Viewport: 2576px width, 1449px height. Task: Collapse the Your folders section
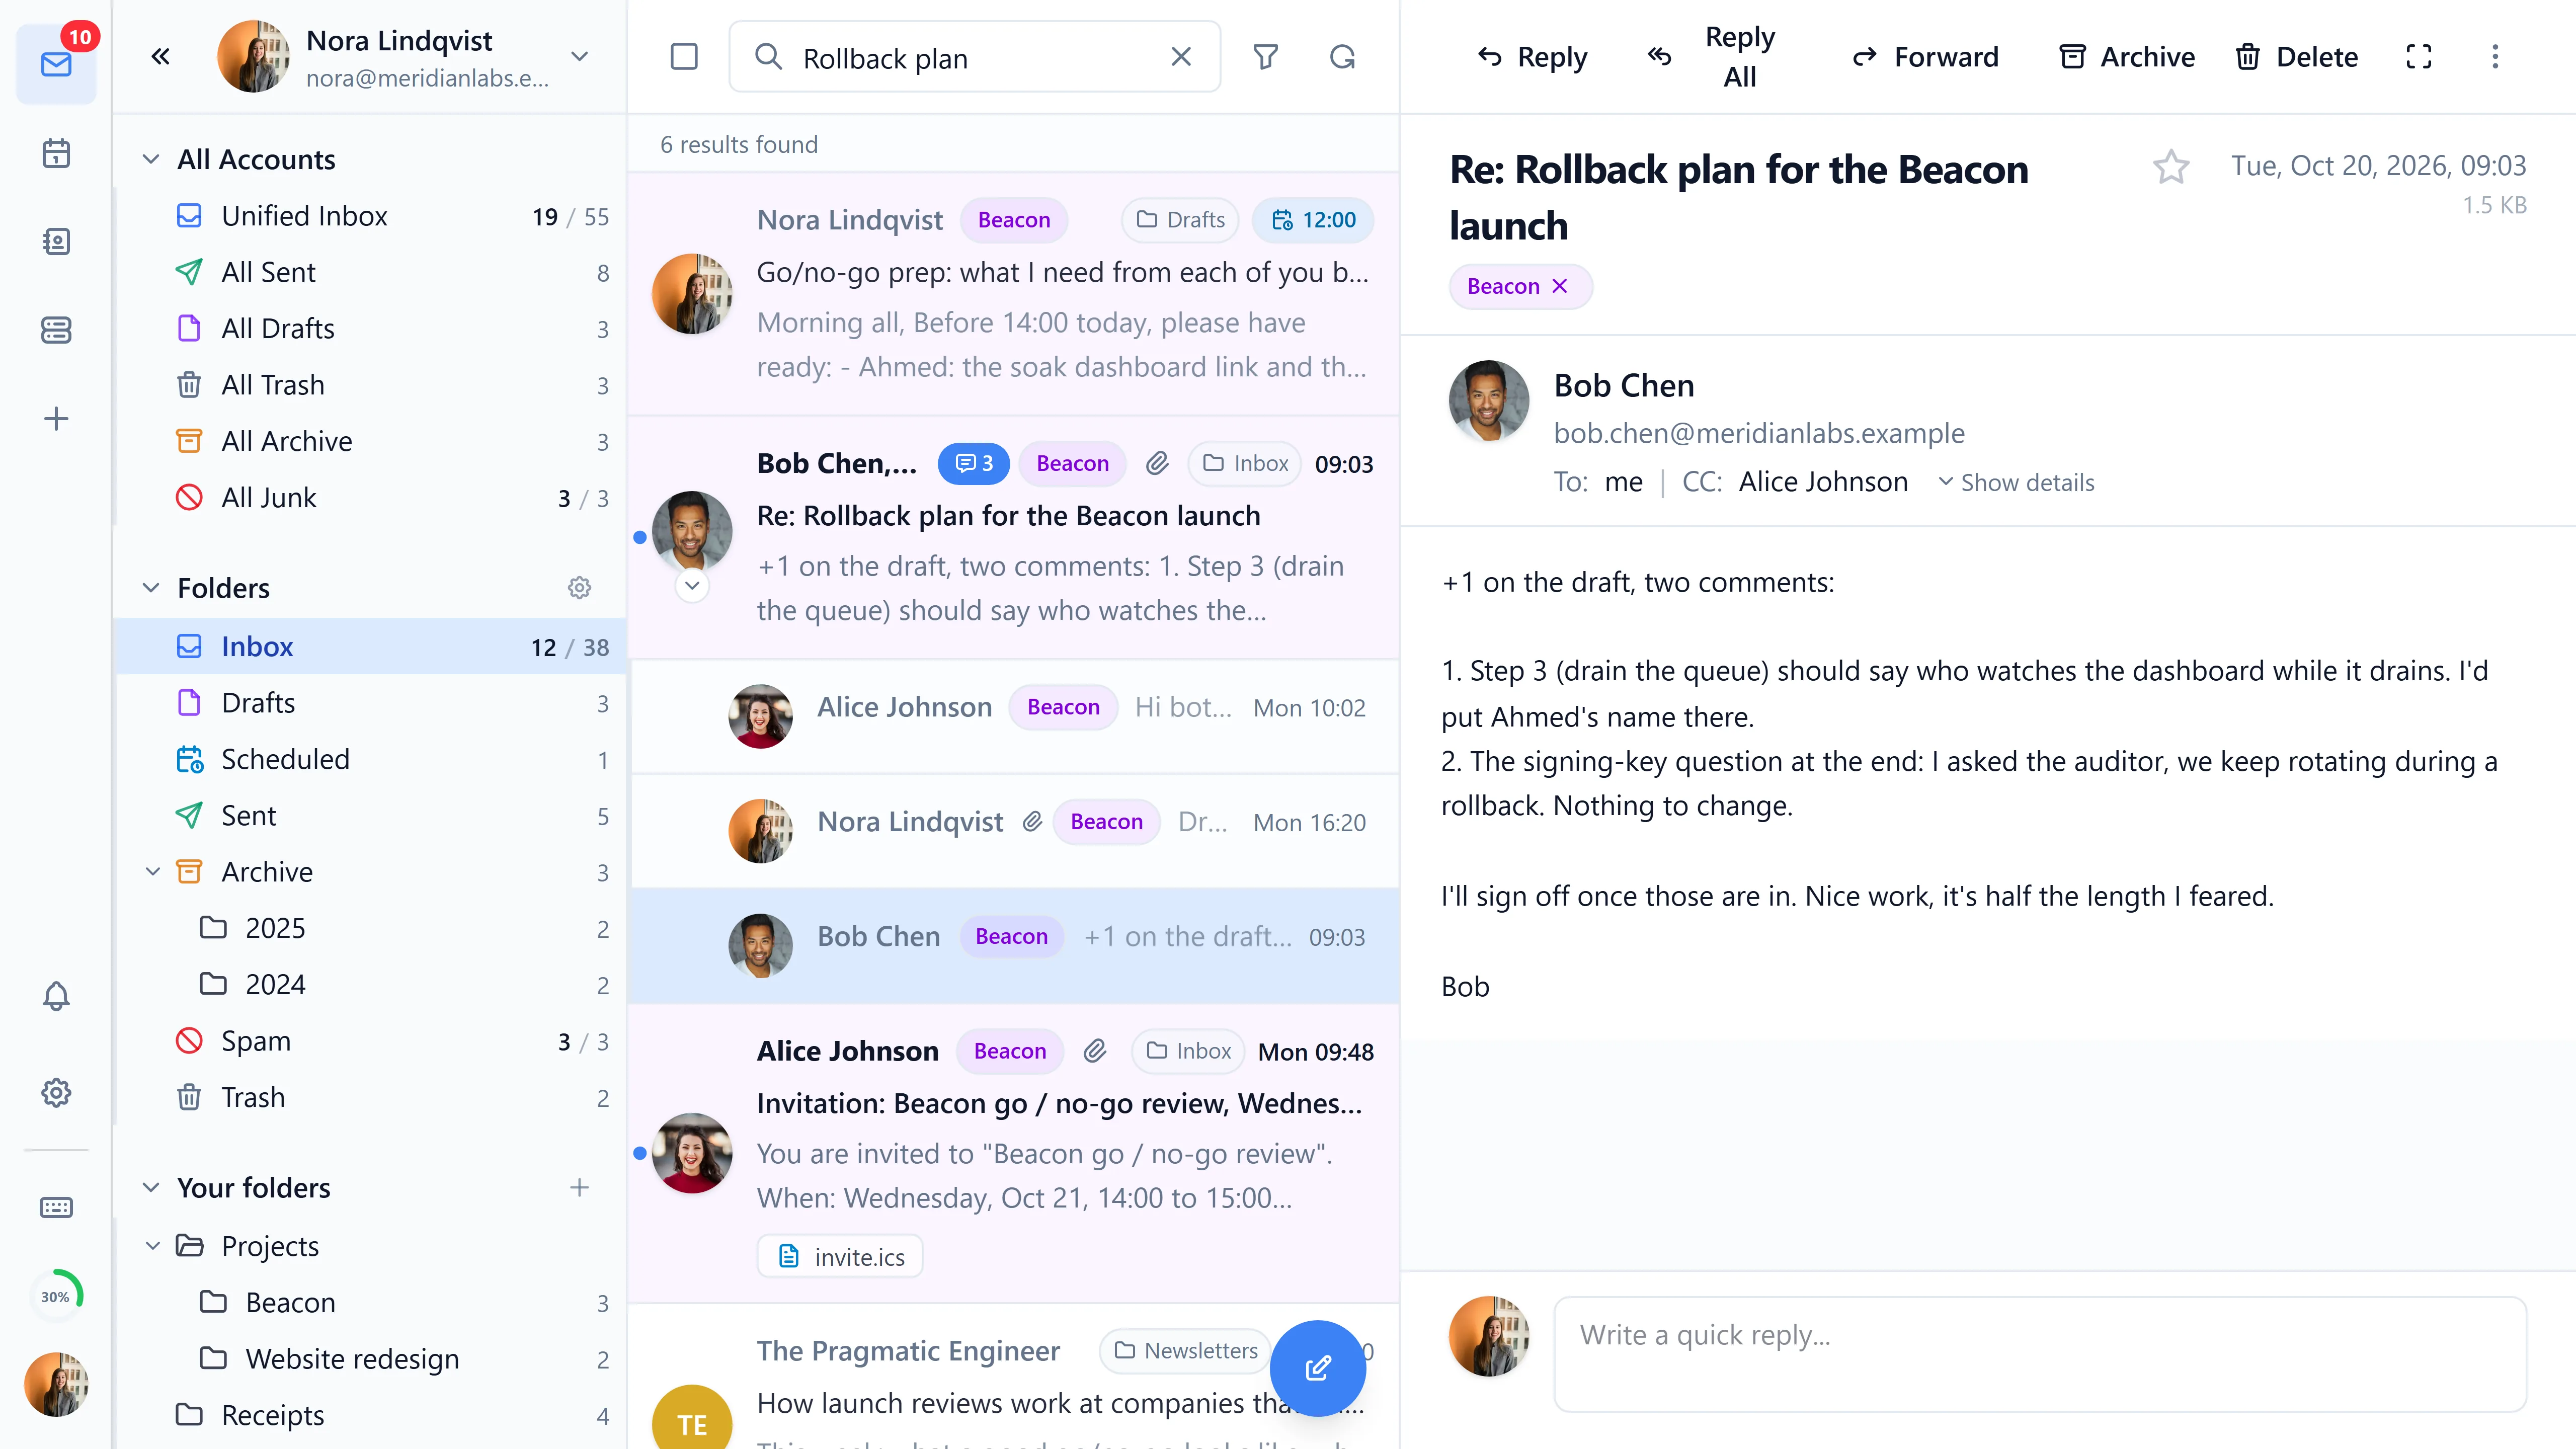[x=151, y=1187]
